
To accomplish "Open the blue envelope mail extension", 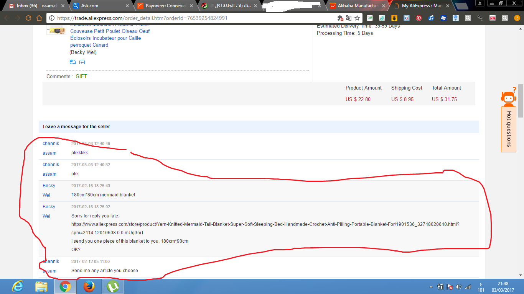I will (x=443, y=18).
